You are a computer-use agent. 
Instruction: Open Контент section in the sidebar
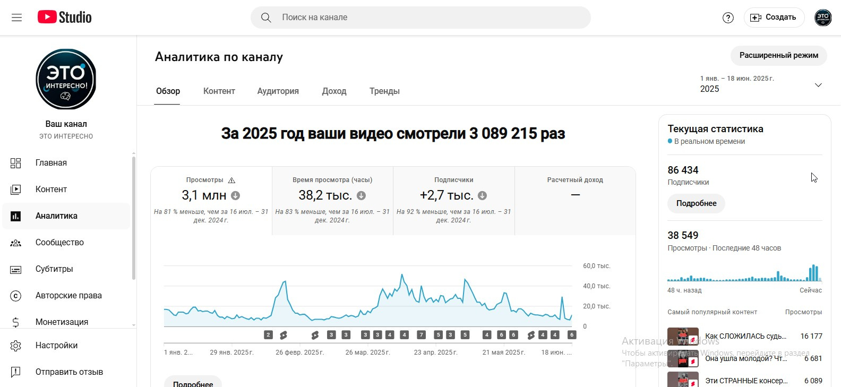coord(66,190)
